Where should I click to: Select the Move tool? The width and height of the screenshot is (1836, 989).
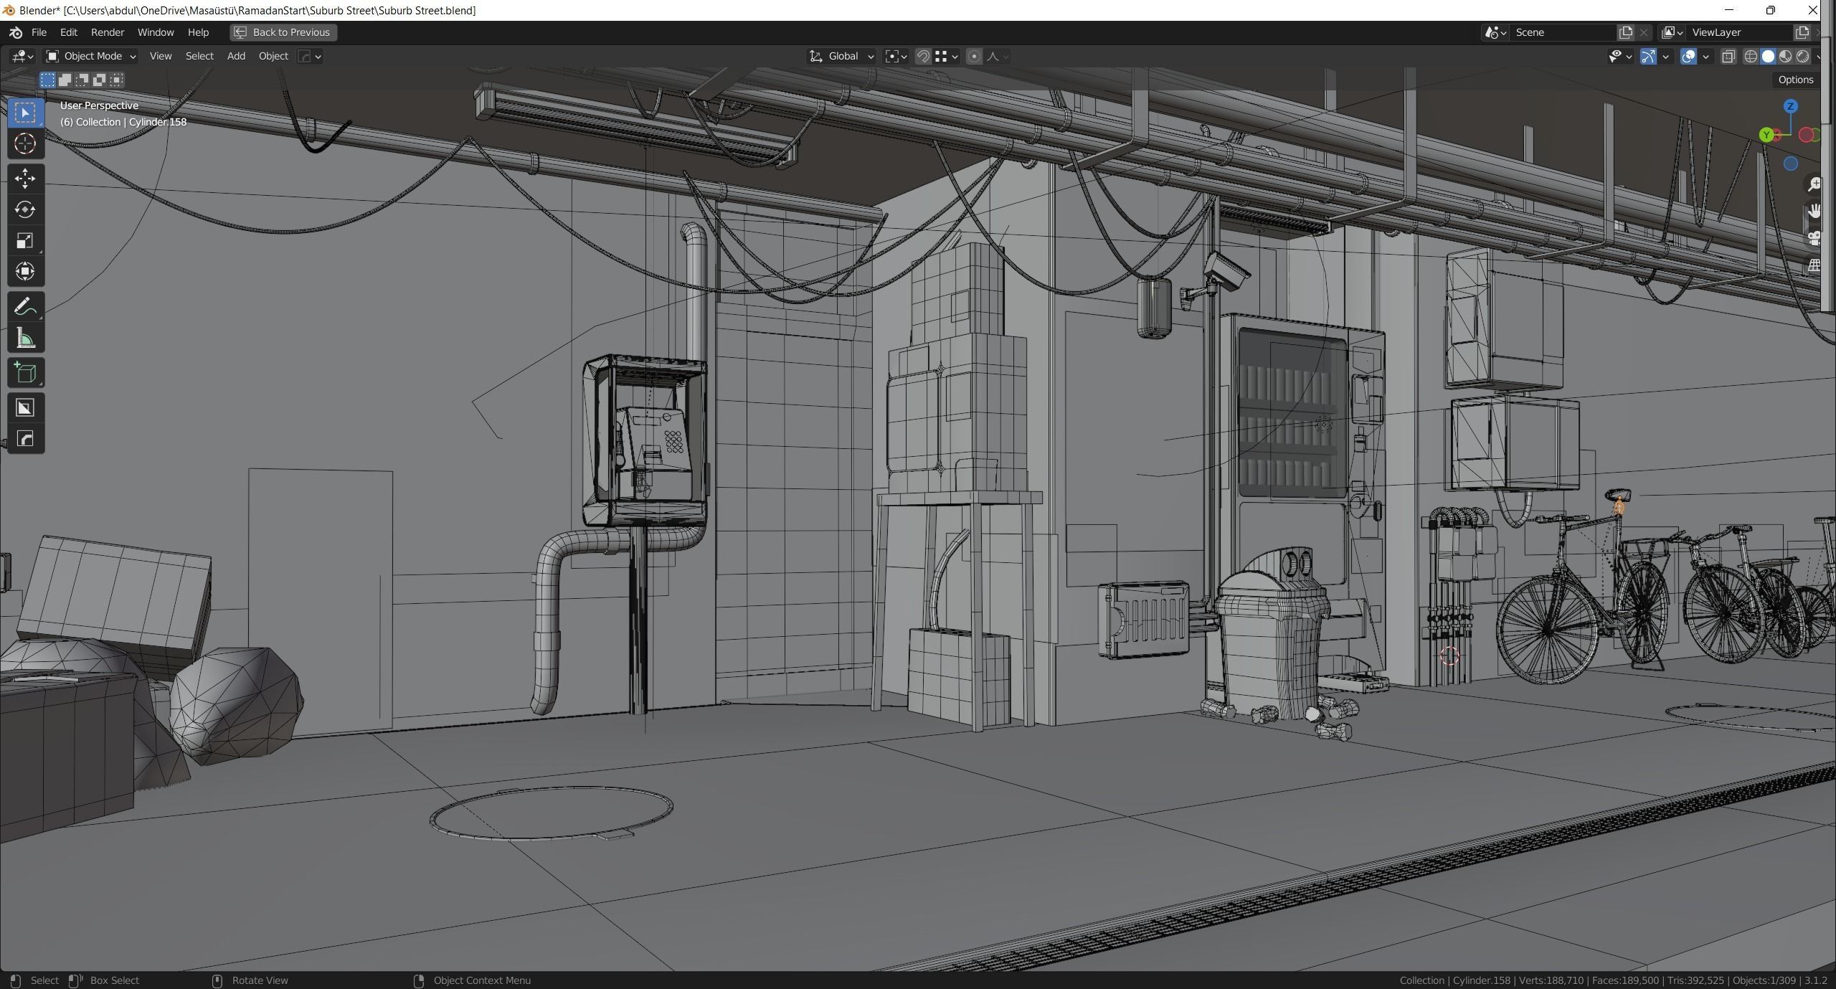click(25, 178)
